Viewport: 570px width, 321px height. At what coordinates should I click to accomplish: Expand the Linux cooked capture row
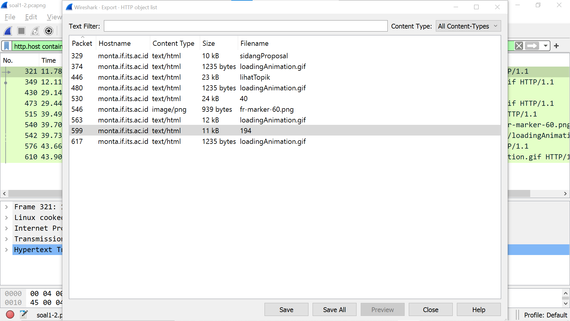pos(7,218)
